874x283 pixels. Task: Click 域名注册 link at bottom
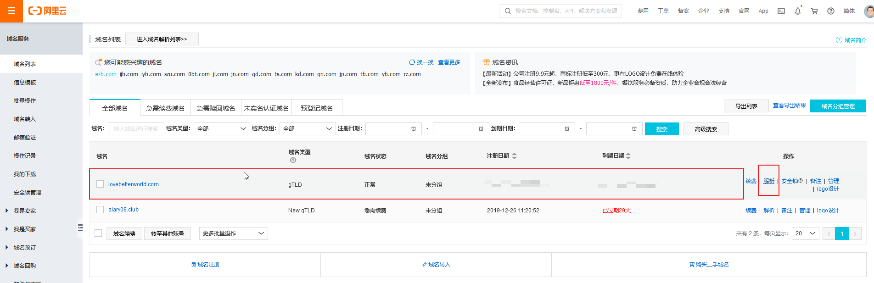(x=205, y=265)
